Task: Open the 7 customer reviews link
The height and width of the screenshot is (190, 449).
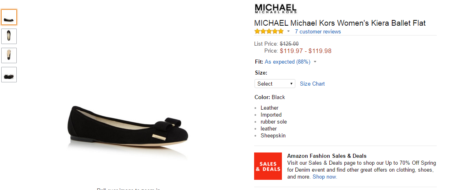Action: coord(318,31)
